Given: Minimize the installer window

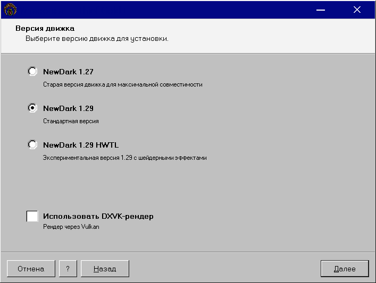Looking at the screenshot, I should click(321, 10).
